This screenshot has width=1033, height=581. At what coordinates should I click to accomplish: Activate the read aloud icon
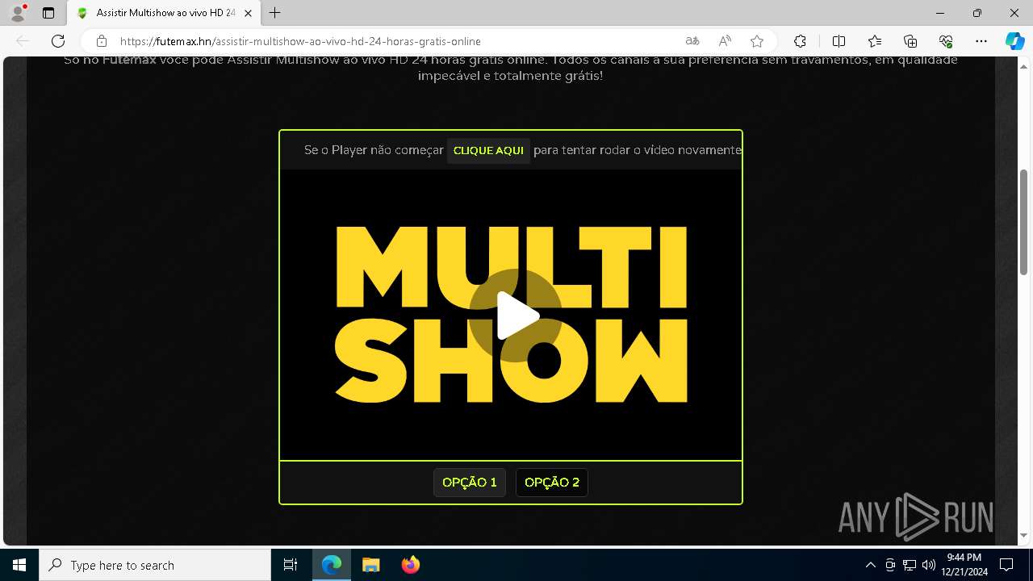pyautogui.click(x=725, y=41)
